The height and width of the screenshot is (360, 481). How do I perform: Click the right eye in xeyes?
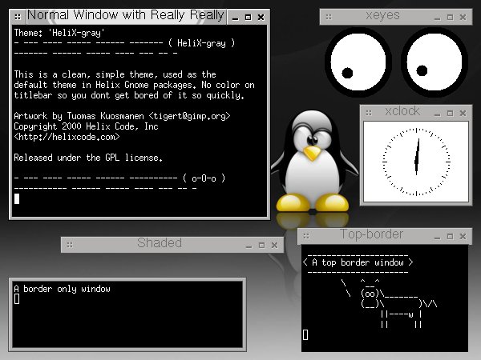434,62
